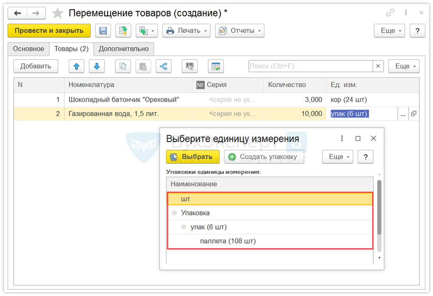
Task: Copy rows with the copy icon
Action: click(x=123, y=66)
